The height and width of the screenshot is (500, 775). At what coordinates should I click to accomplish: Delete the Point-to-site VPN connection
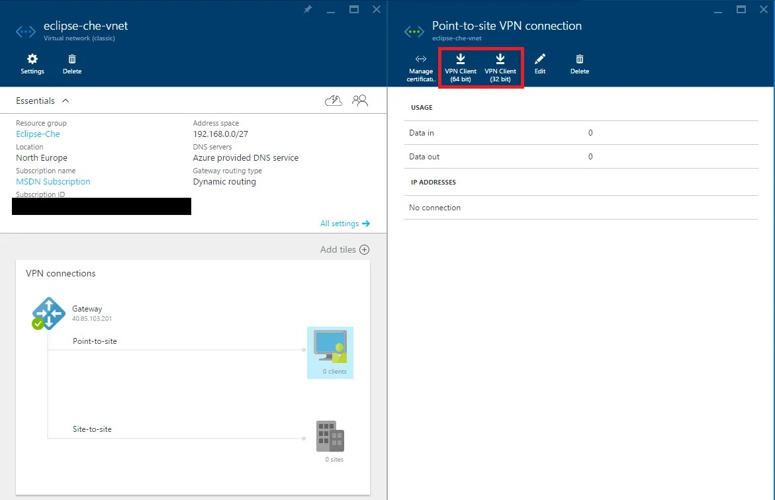pos(579,64)
